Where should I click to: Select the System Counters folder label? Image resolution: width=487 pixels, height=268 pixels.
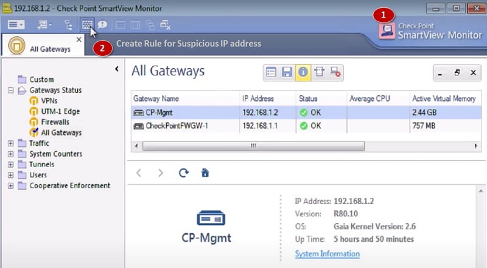(56, 154)
